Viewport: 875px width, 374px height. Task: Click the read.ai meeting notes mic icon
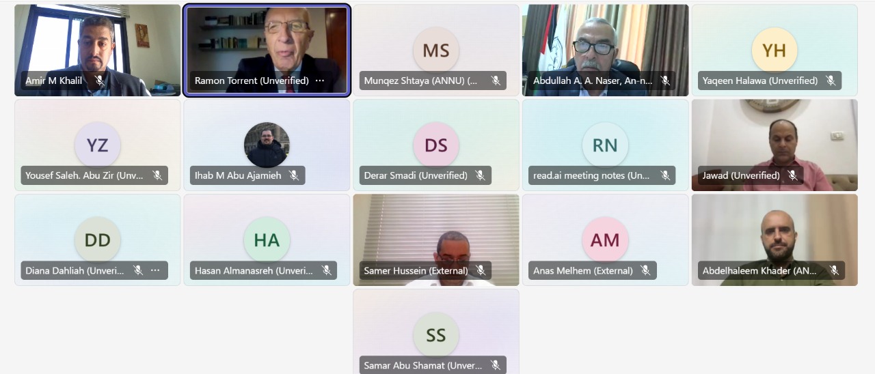pos(664,175)
